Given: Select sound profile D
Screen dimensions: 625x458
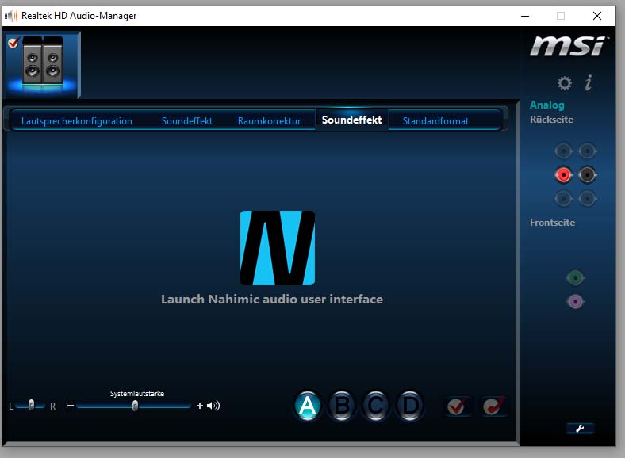Looking at the screenshot, I should coord(410,406).
